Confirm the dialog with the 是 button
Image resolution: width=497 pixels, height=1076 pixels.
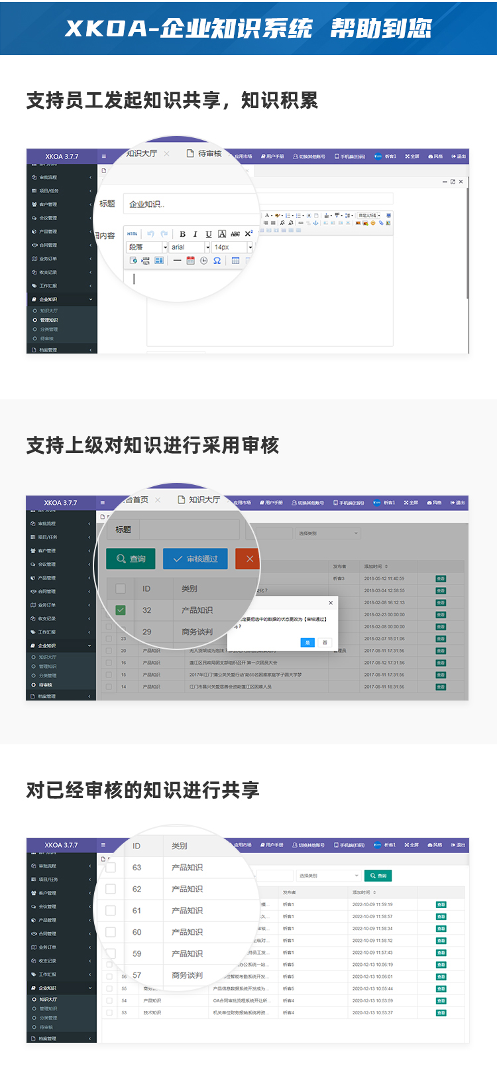pyautogui.click(x=307, y=643)
